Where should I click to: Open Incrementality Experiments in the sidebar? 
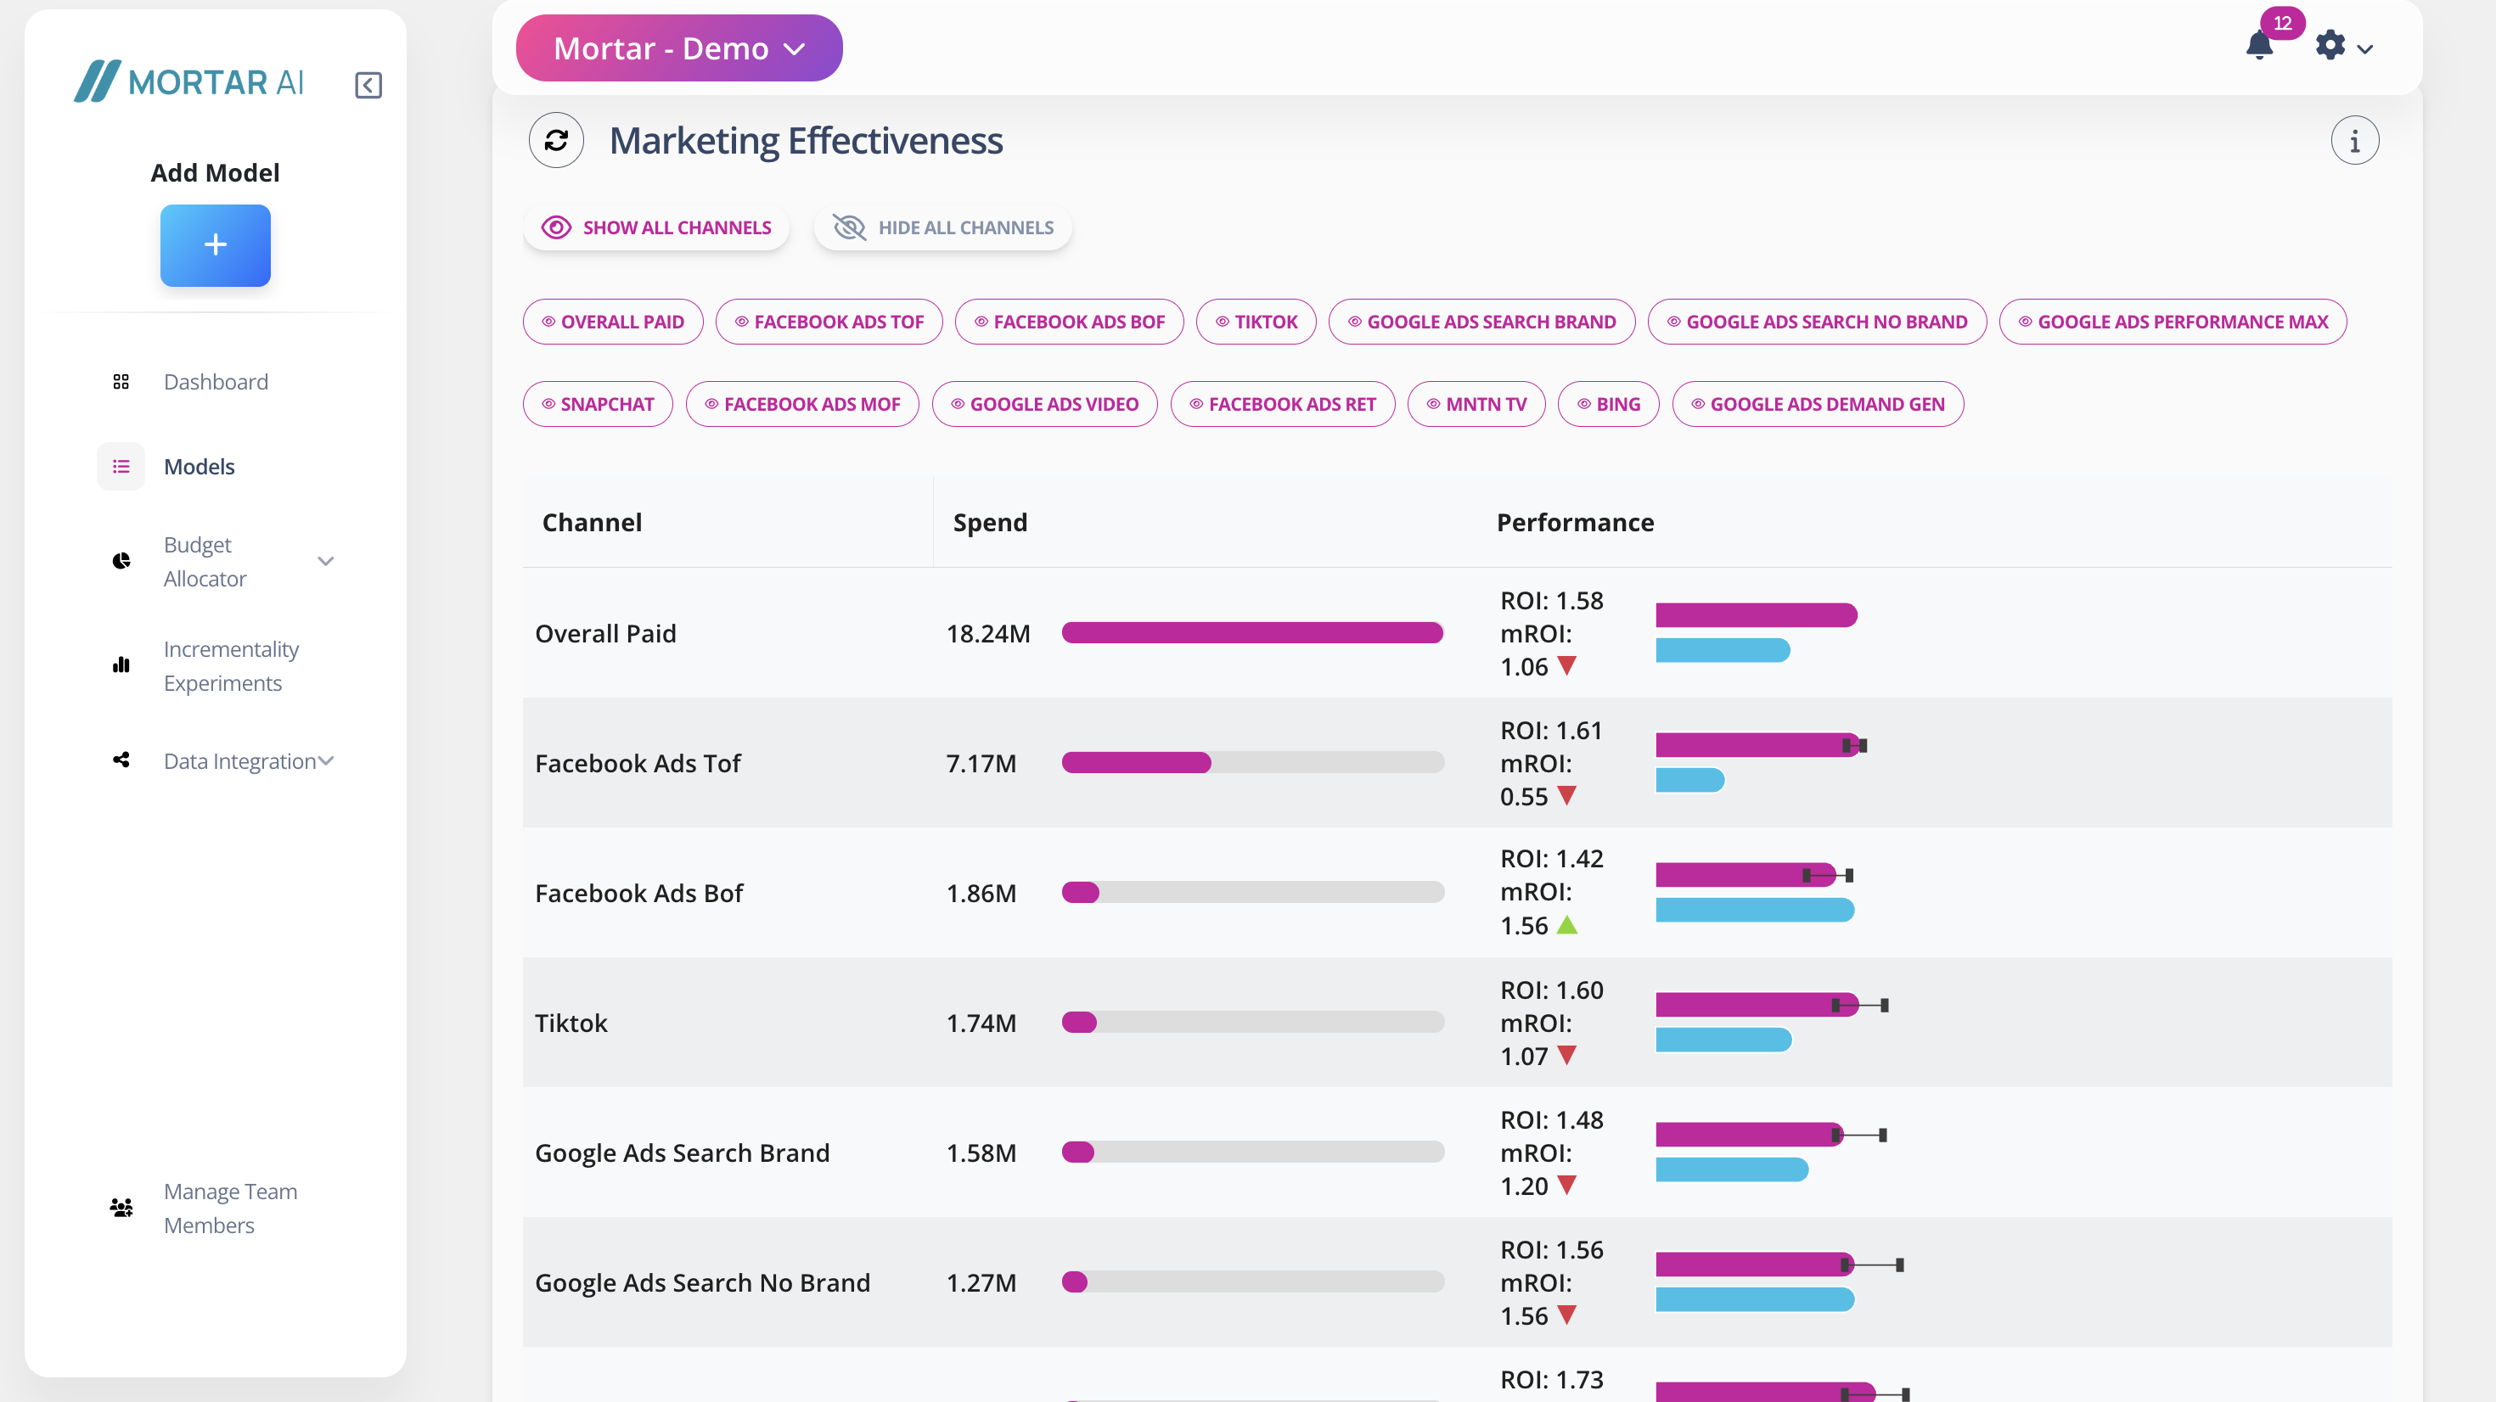(231, 665)
